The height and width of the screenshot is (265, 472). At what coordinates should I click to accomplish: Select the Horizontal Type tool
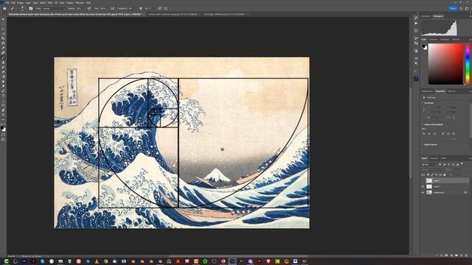coord(3,96)
